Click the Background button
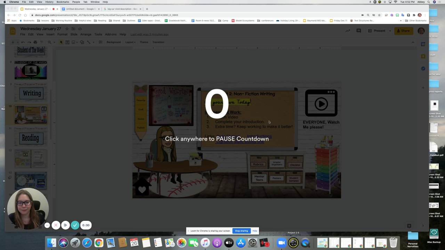 coord(114,42)
